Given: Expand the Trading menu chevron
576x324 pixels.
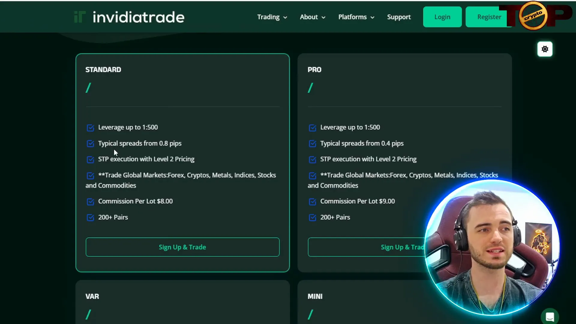Looking at the screenshot, I should pos(285,17).
